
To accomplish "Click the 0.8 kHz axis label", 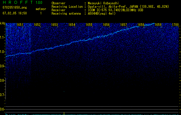I will pos(3,80).
